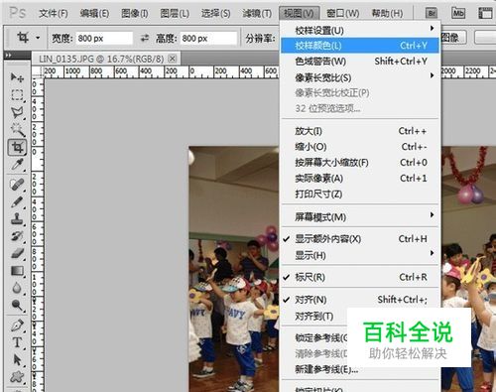Select the Magic Wand tool
The height and width of the screenshot is (392, 496).
point(17,130)
